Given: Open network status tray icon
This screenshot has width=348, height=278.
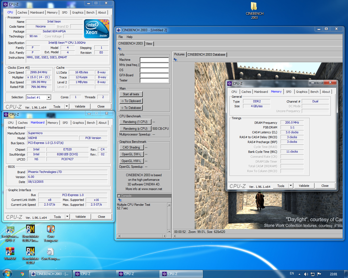Looking at the screenshot, I should coord(313,274).
